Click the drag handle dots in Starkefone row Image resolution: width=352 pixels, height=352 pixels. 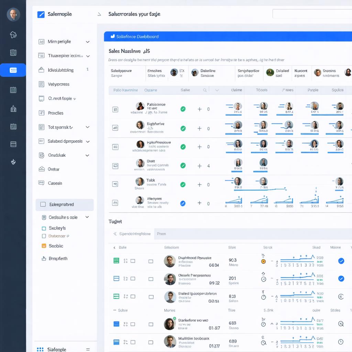[x=125, y=324]
